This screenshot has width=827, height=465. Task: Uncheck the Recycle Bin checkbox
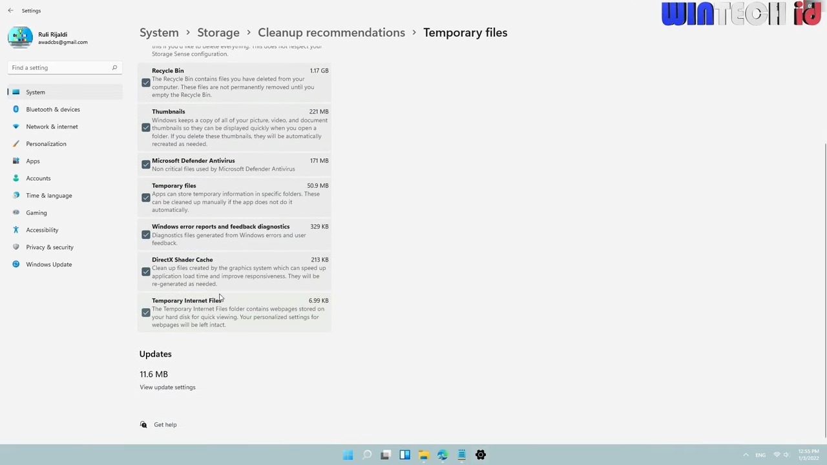tap(146, 83)
